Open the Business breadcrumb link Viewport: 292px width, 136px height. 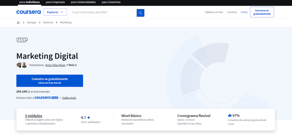click(x=48, y=22)
